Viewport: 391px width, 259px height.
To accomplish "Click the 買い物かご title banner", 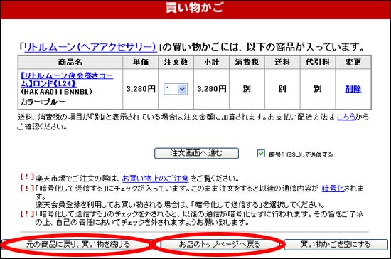I will (x=195, y=9).
